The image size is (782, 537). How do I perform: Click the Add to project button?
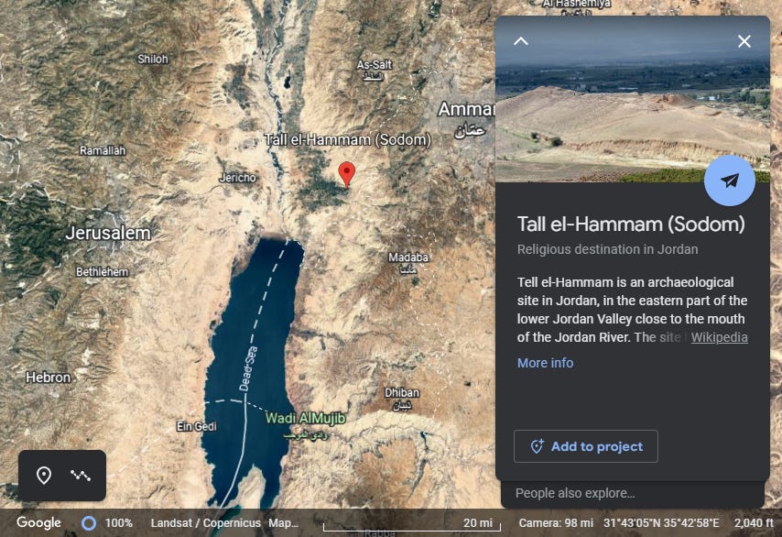coord(586,446)
